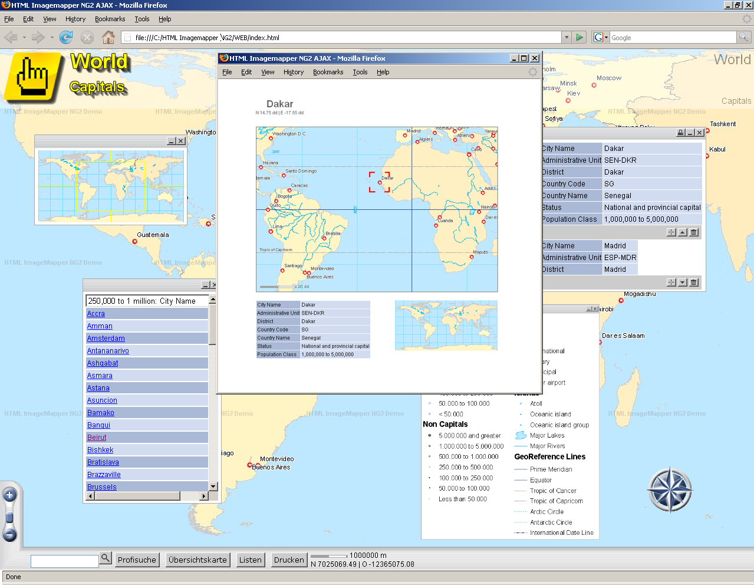Screen dimensions: 754x585
Task: Click the Drucken button
Action: (x=289, y=560)
